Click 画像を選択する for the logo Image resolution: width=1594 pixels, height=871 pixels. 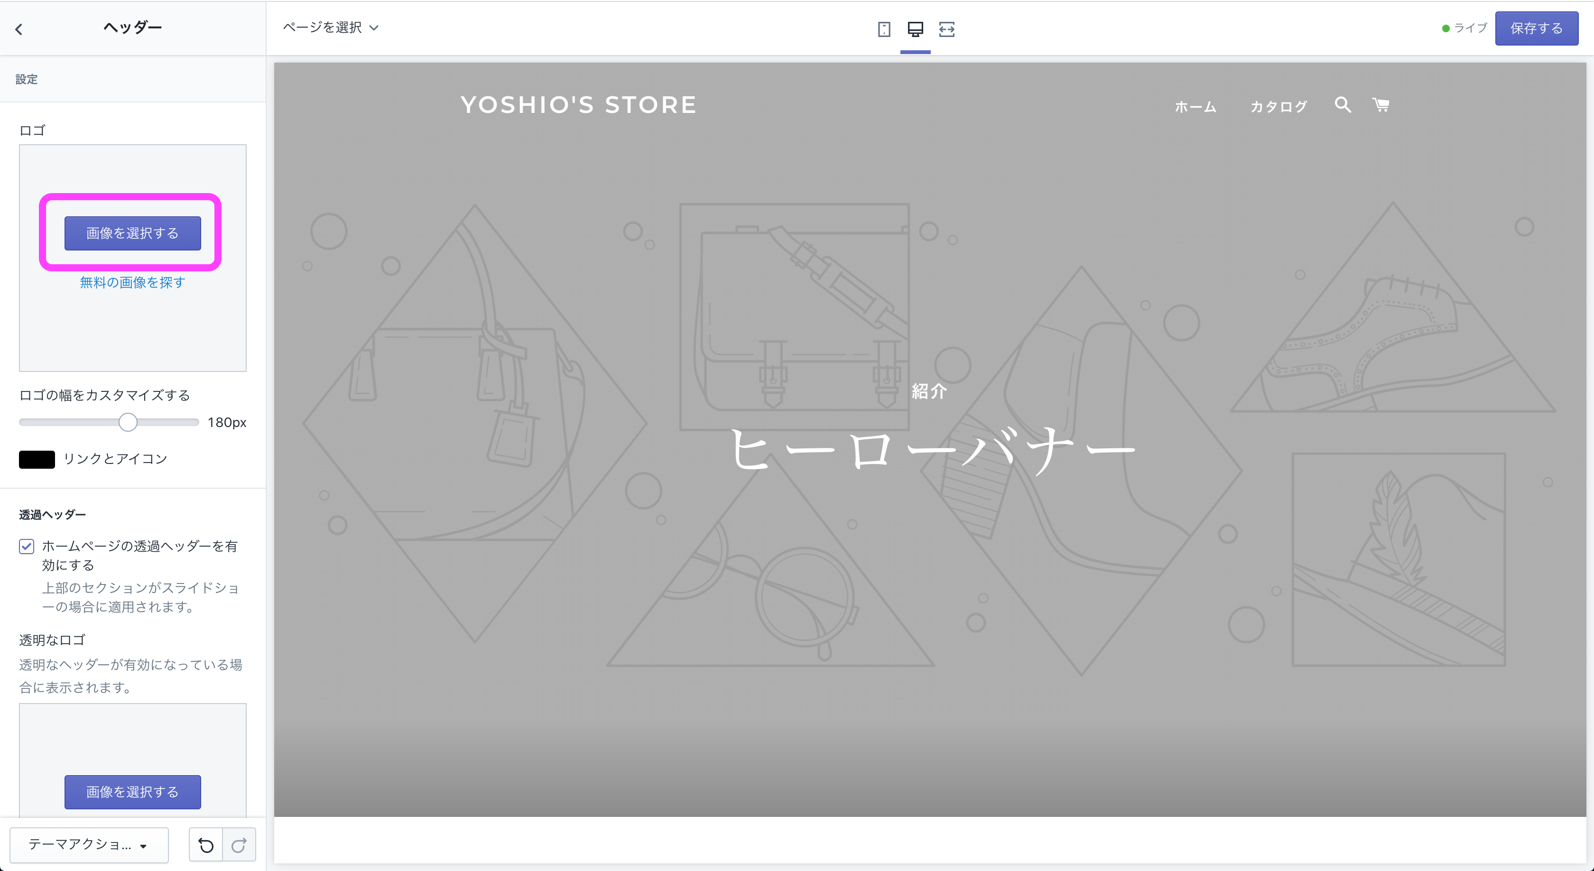132,233
